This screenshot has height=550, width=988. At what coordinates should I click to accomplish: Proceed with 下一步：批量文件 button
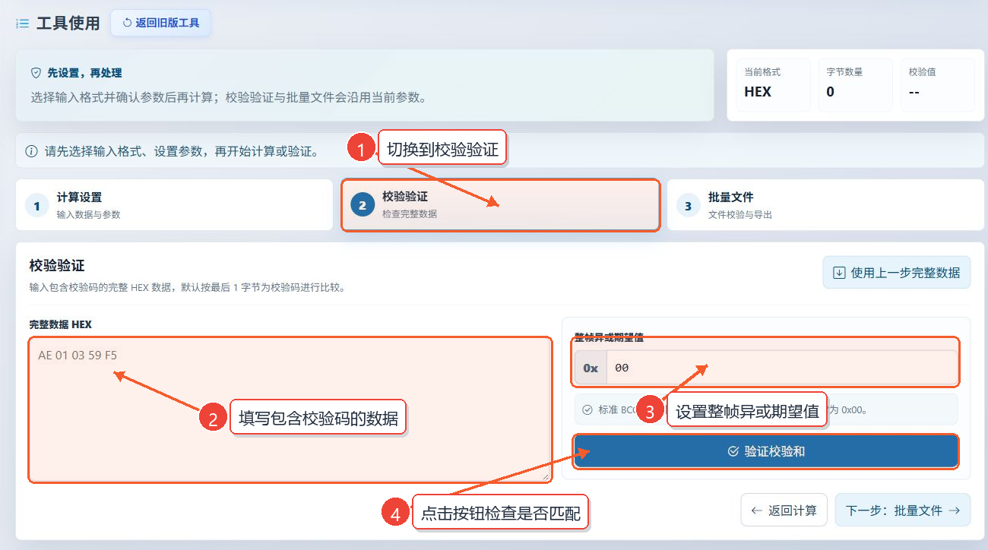tap(903, 510)
